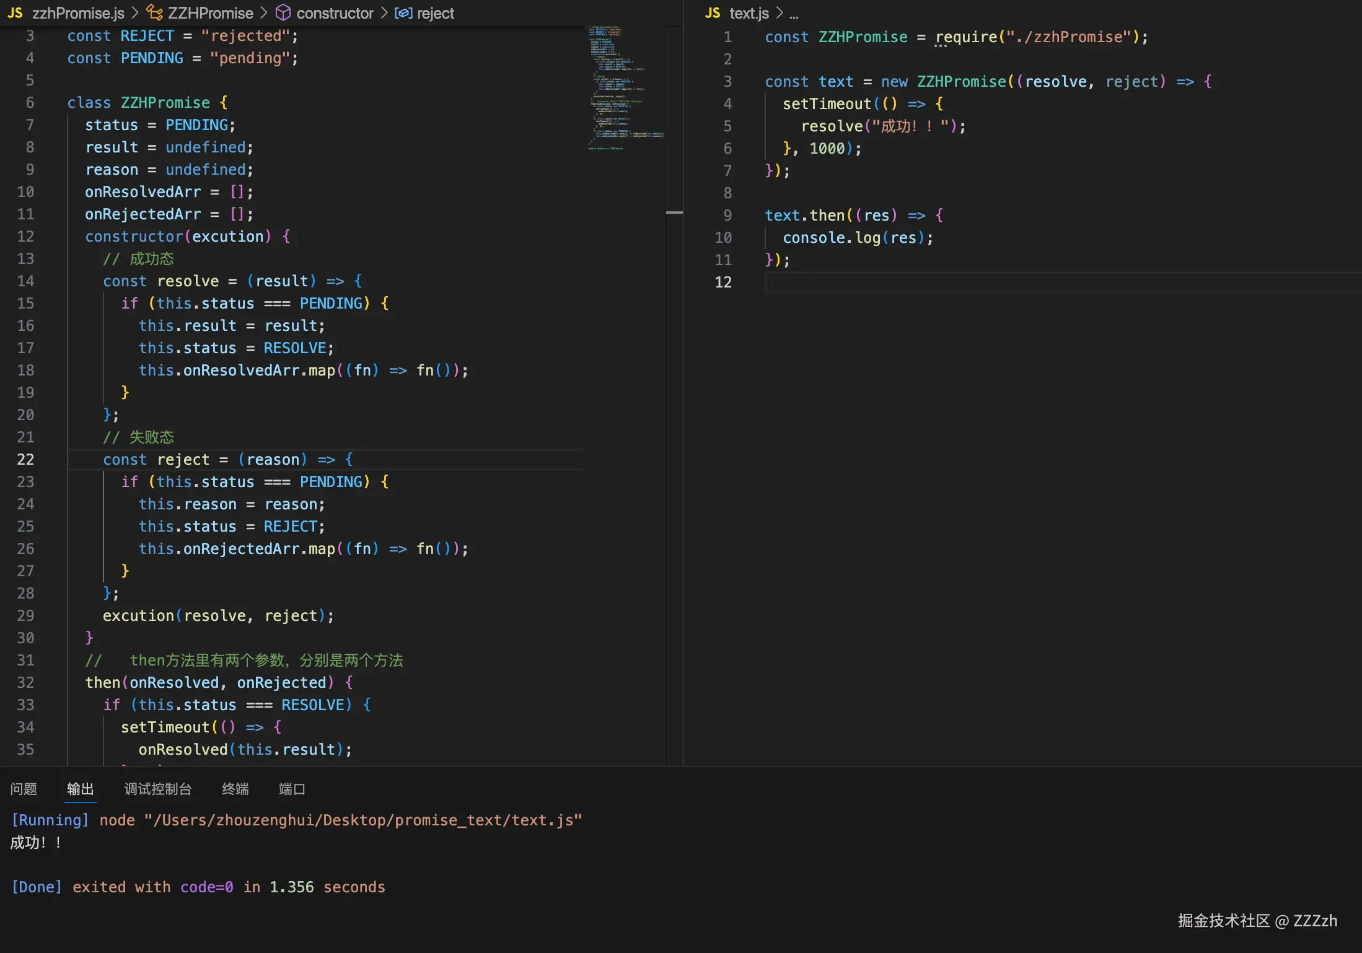Image resolution: width=1362 pixels, height=953 pixels.
Task: Open the 端口 panel tab
Action: coord(291,789)
